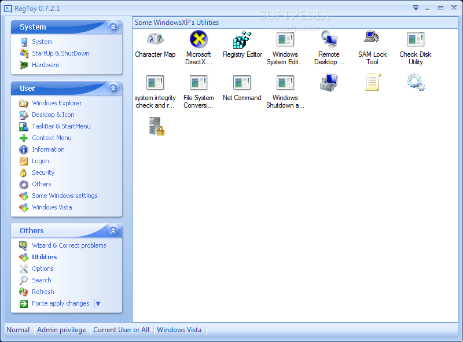This screenshot has height=342, width=463.
Task: Click the Windows Explorer folder icon
Action: [24, 103]
